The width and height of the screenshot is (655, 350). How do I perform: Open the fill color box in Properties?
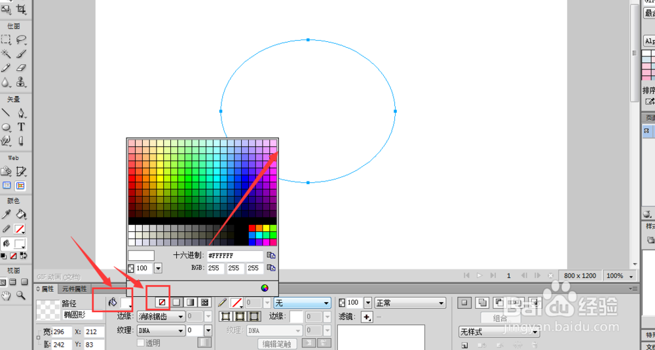tap(126, 303)
